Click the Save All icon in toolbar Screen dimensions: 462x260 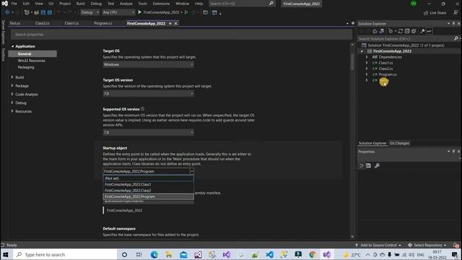tap(50, 12)
